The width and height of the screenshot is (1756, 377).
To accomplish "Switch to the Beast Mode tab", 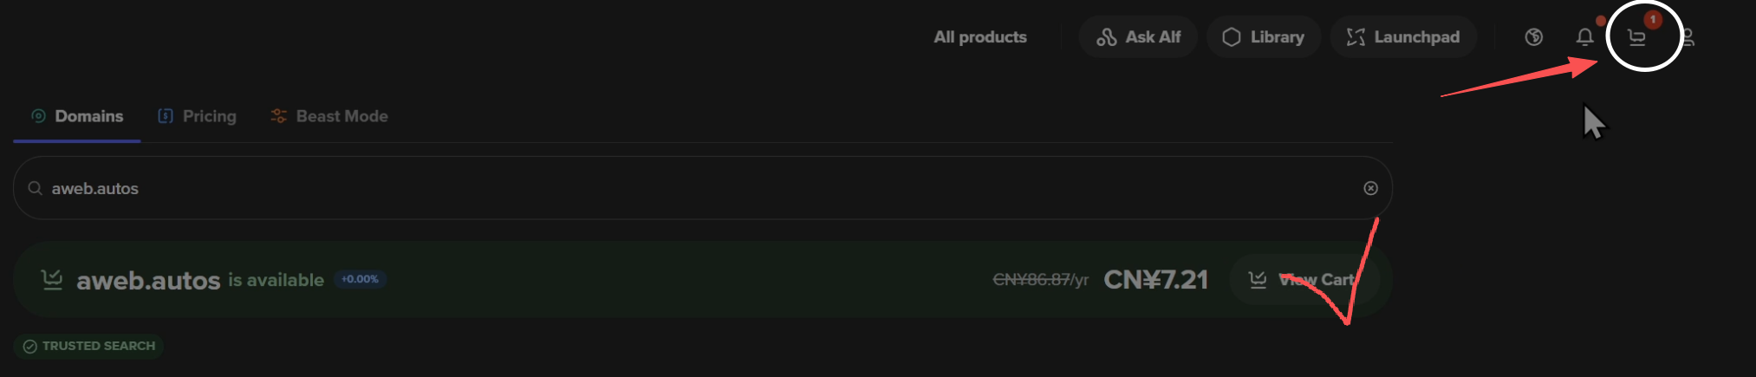I will point(329,116).
